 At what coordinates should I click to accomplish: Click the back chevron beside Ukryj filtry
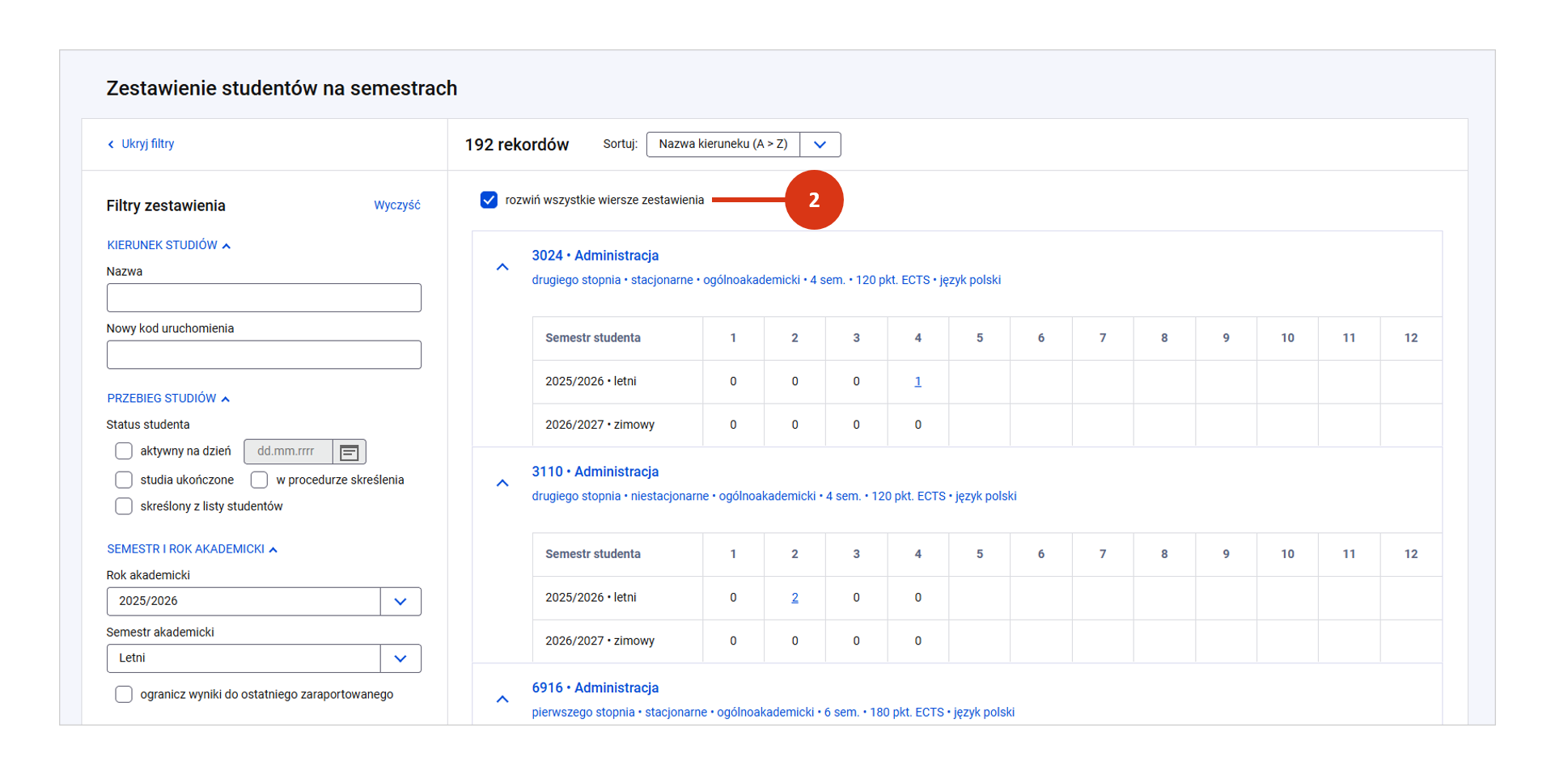[x=111, y=145]
